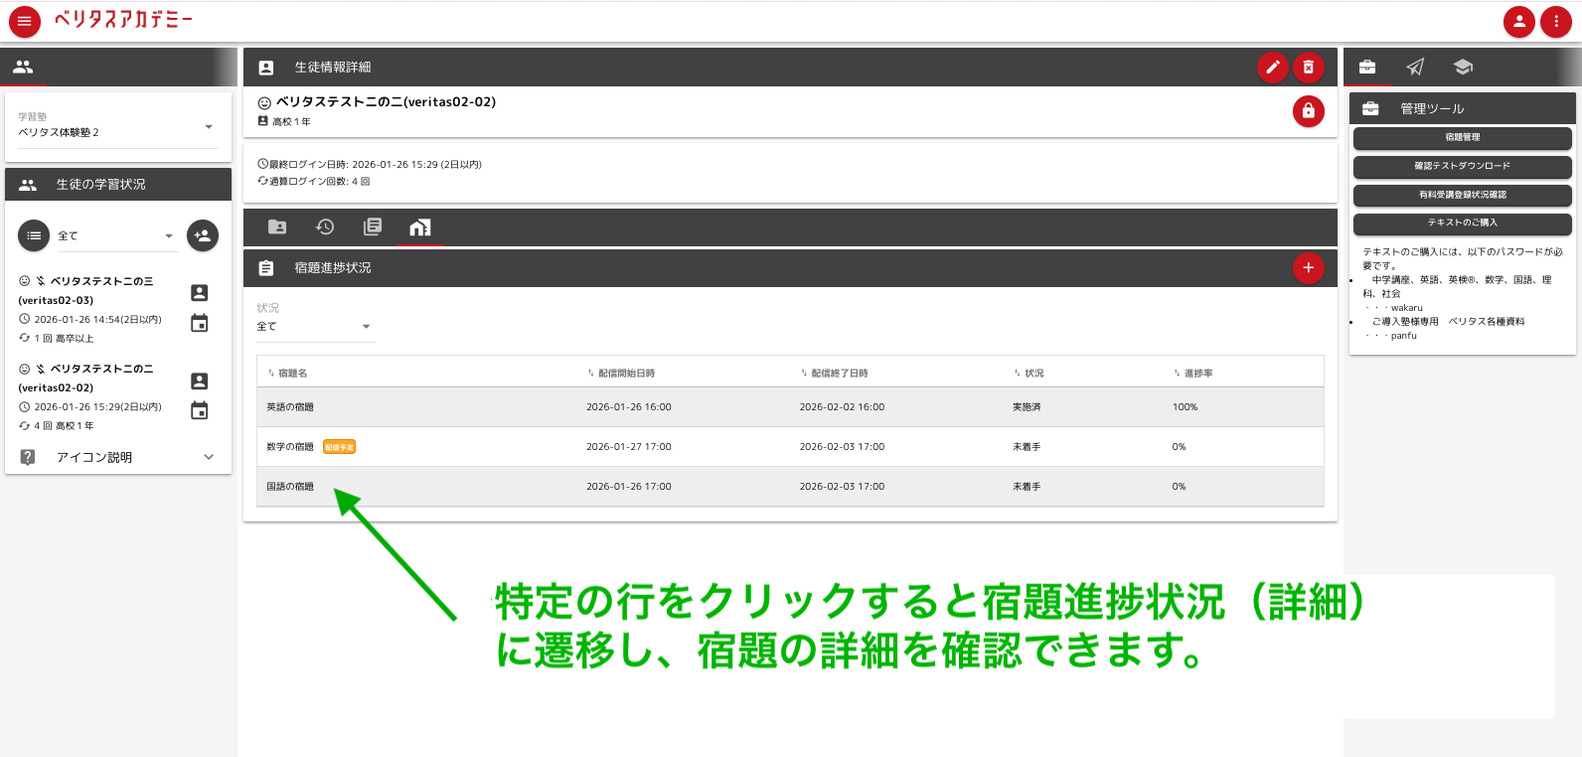This screenshot has height=757, width=1582.
Task: Open profile card icon for ベリタステスト二の三
Action: [200, 292]
